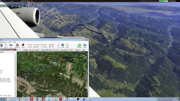Click the CFMU toolbar option
This screenshot has height=101, width=180.
[x=51, y=47]
